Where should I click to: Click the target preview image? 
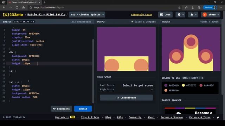point(191,49)
